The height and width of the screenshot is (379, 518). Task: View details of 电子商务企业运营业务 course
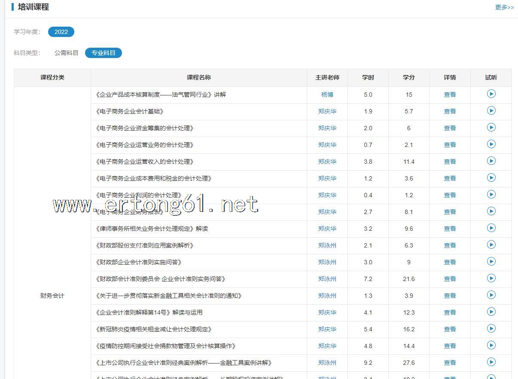[x=450, y=145]
